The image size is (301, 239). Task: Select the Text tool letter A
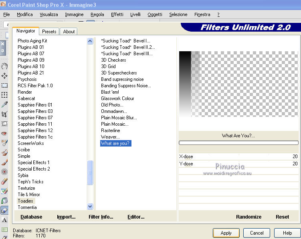point(4,220)
